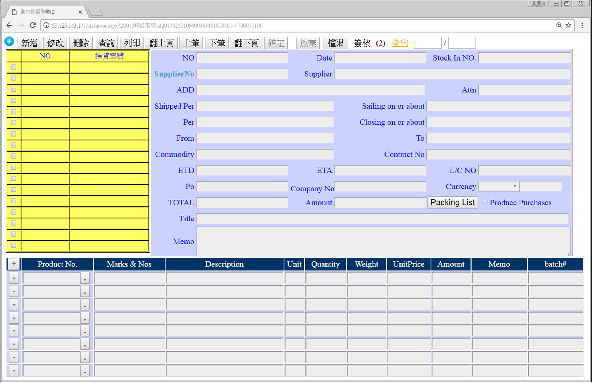Click the 新增 button

pyautogui.click(x=29, y=43)
